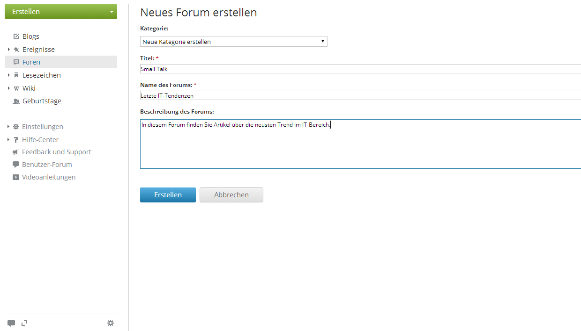Open the Videoanleitungen link
Viewport: 581px width, 331px height.
click(x=49, y=177)
